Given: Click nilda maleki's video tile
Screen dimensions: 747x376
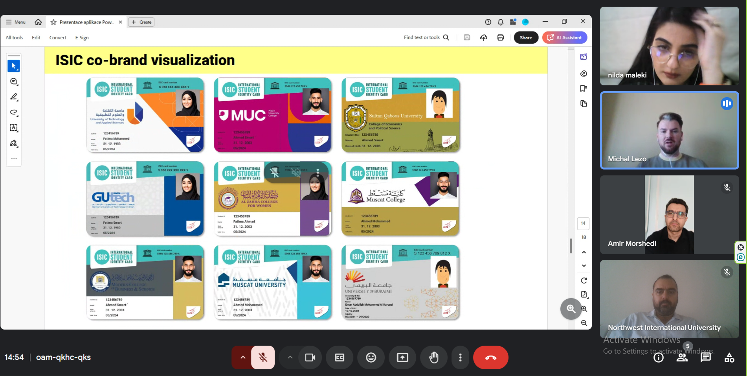Looking at the screenshot, I should point(670,46).
